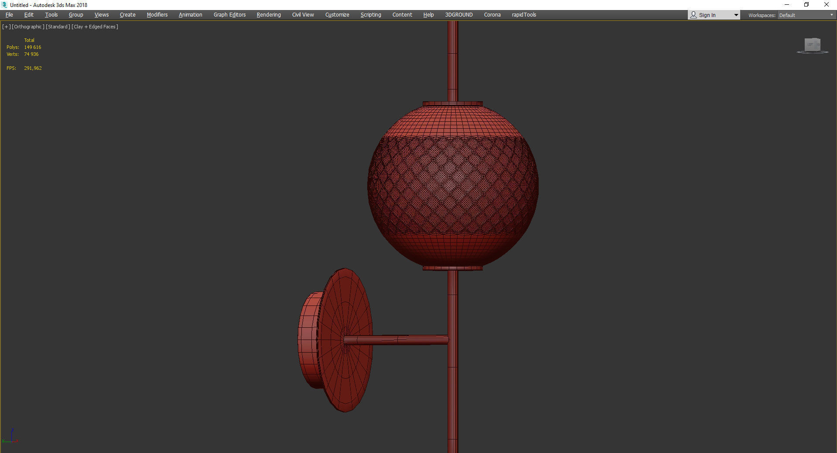Image resolution: width=837 pixels, height=453 pixels.
Task: Open the Customize menu
Action: 337,15
